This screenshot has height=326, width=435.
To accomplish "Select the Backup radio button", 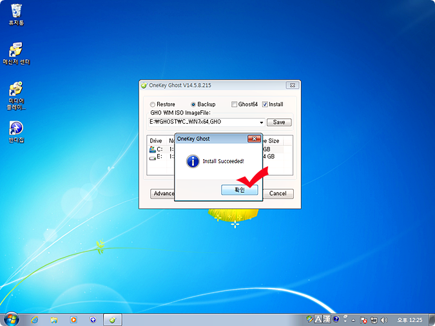I will (x=193, y=104).
